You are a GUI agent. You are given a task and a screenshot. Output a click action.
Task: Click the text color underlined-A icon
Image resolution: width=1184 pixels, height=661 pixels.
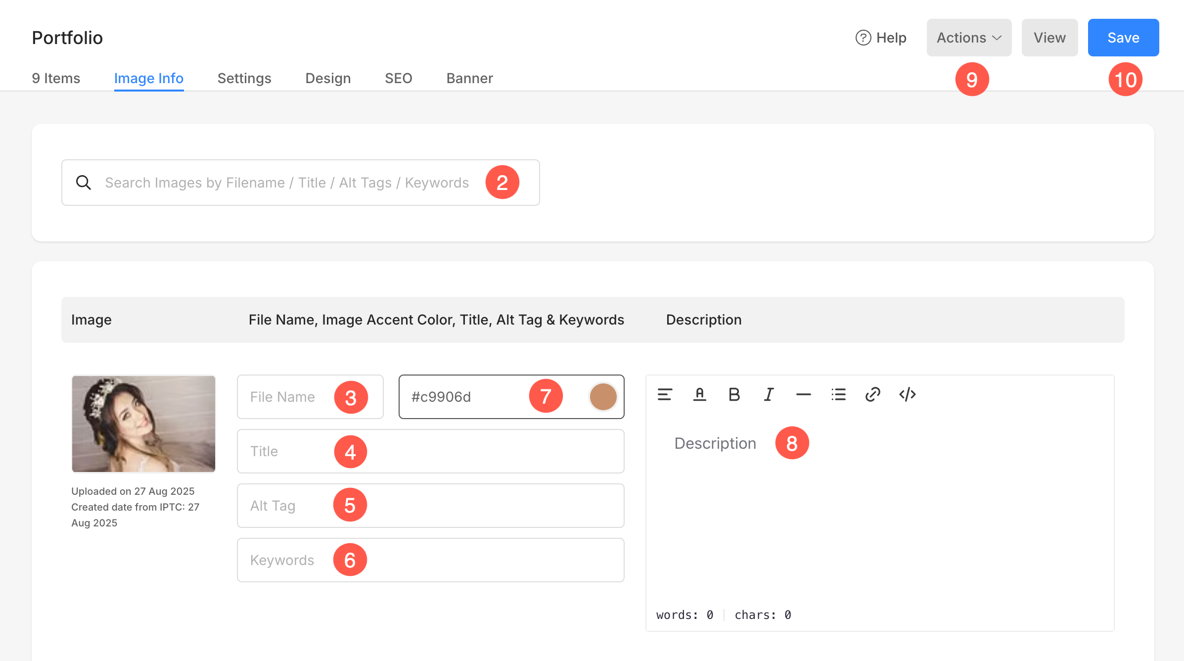(699, 394)
